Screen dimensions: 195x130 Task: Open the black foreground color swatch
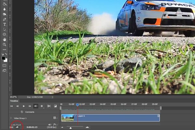(x=3, y=58)
